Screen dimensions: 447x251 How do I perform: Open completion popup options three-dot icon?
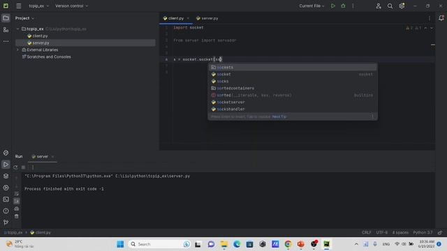point(372,116)
